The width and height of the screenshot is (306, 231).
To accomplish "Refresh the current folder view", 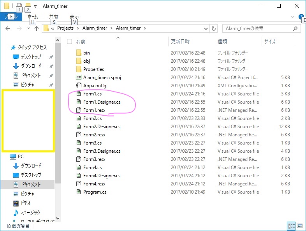I will (214, 28).
